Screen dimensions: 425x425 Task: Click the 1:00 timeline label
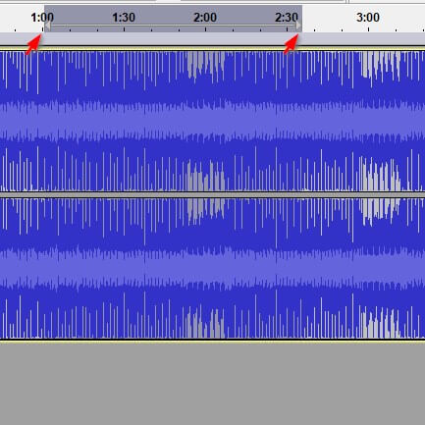(x=42, y=17)
